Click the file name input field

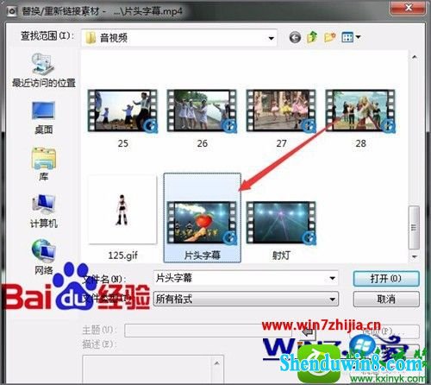coord(246,278)
